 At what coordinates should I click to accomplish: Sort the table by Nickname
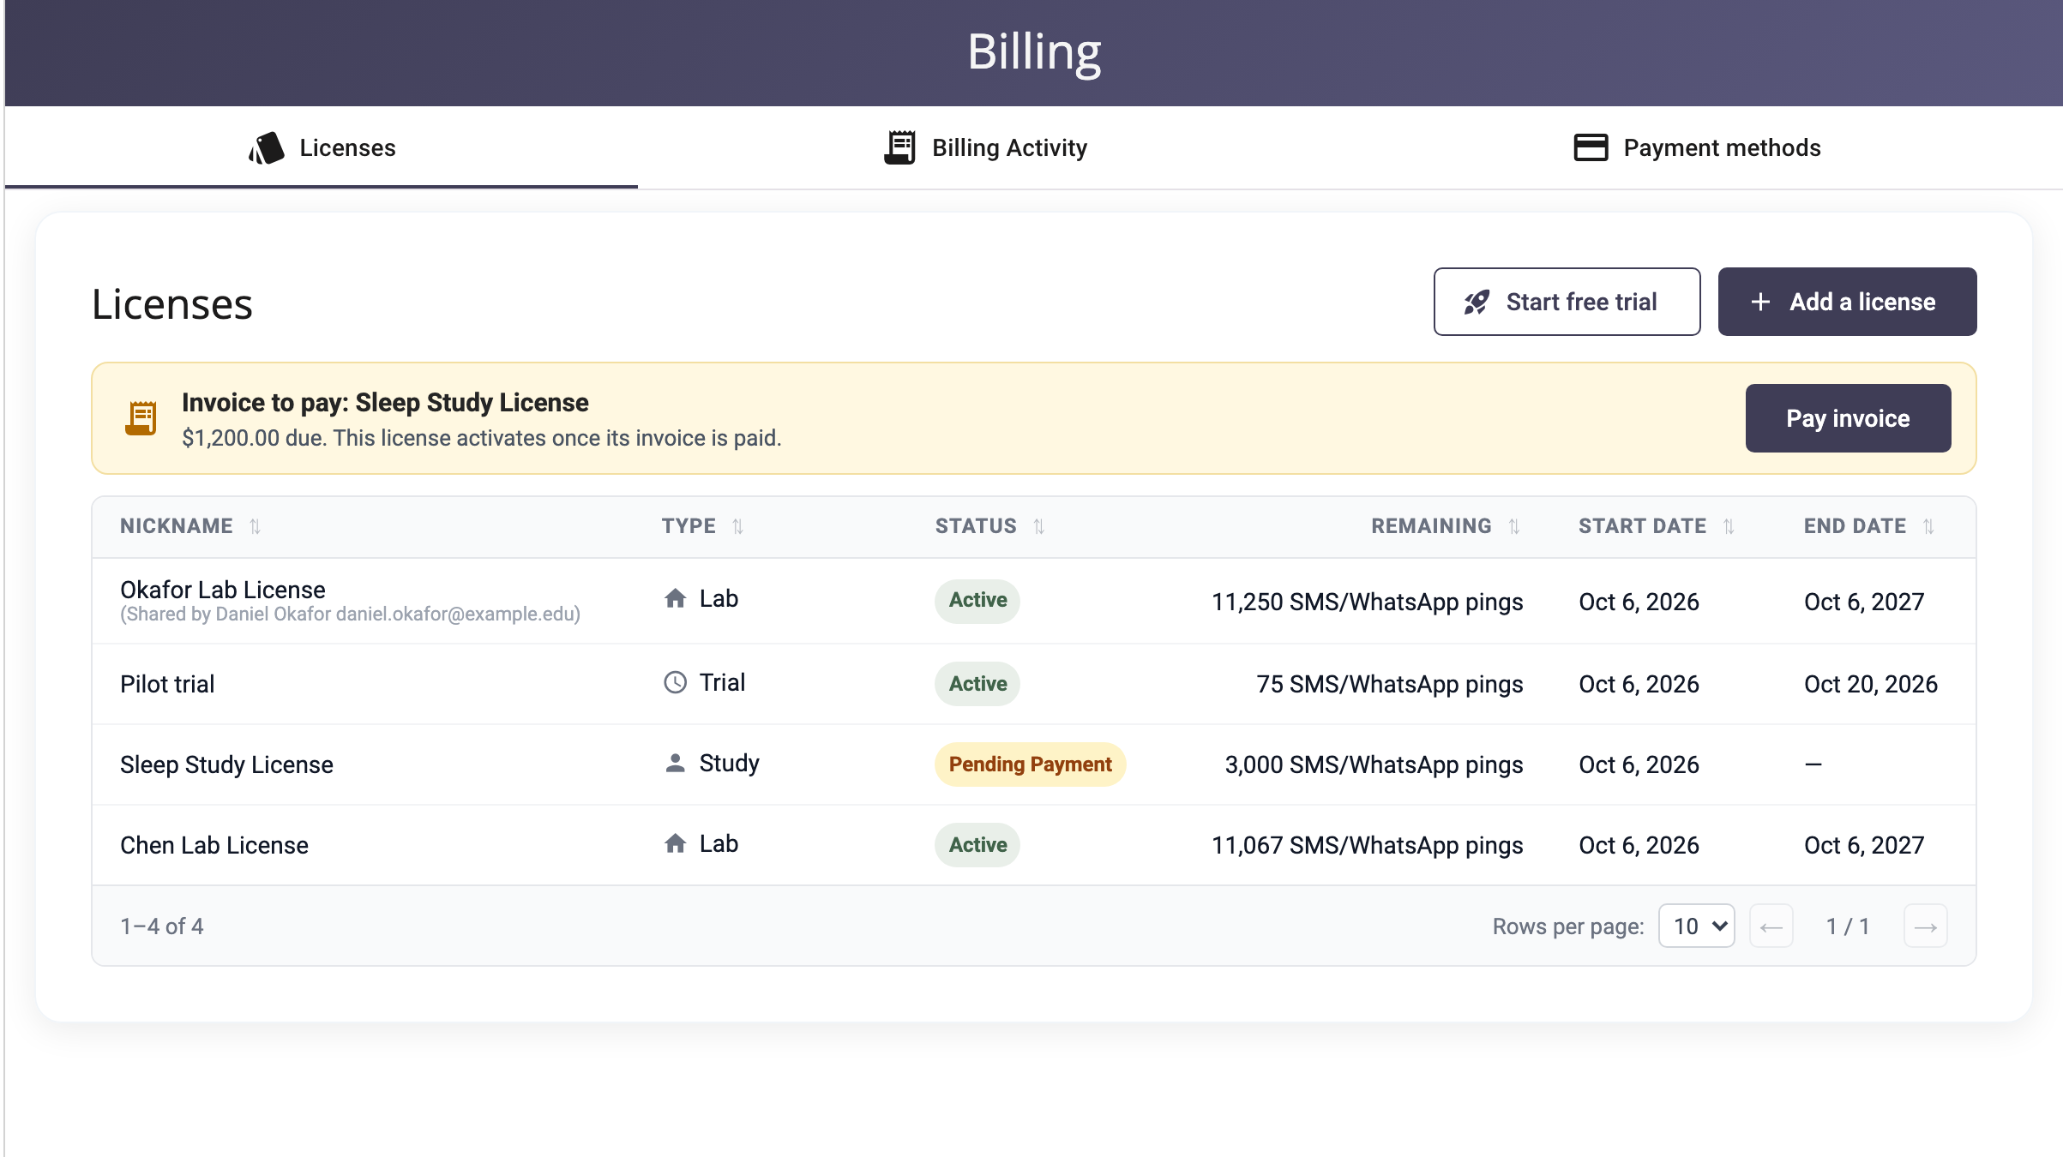coord(190,526)
